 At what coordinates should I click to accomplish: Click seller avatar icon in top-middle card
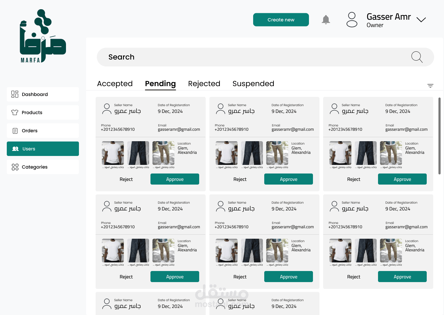(220, 109)
